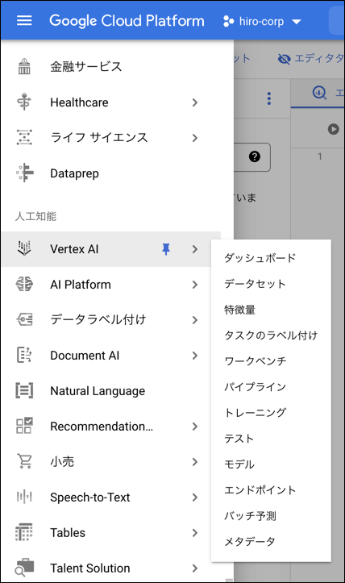Unpin Vertex AI with the pin icon

point(166,249)
